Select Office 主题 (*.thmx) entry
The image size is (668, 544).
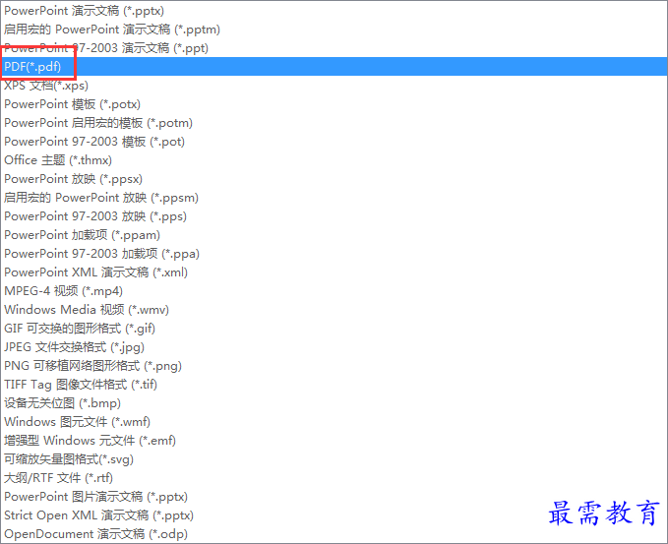pyautogui.click(x=334, y=160)
